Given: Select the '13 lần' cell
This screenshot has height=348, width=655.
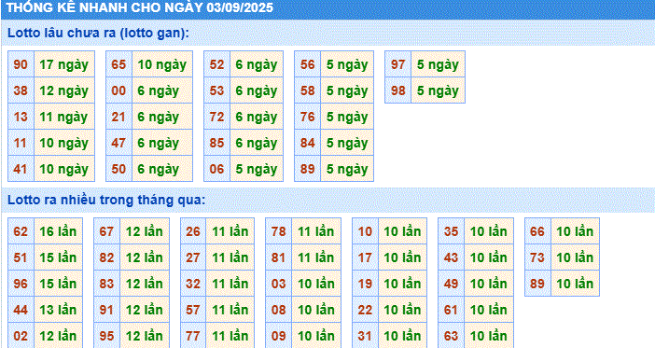Looking at the screenshot, I should 58,310.
